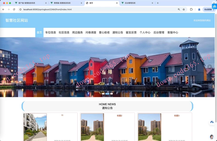Screen dimensions: 217x141
Task: Click the address bar URL field
Action: [x=96, y=9]
